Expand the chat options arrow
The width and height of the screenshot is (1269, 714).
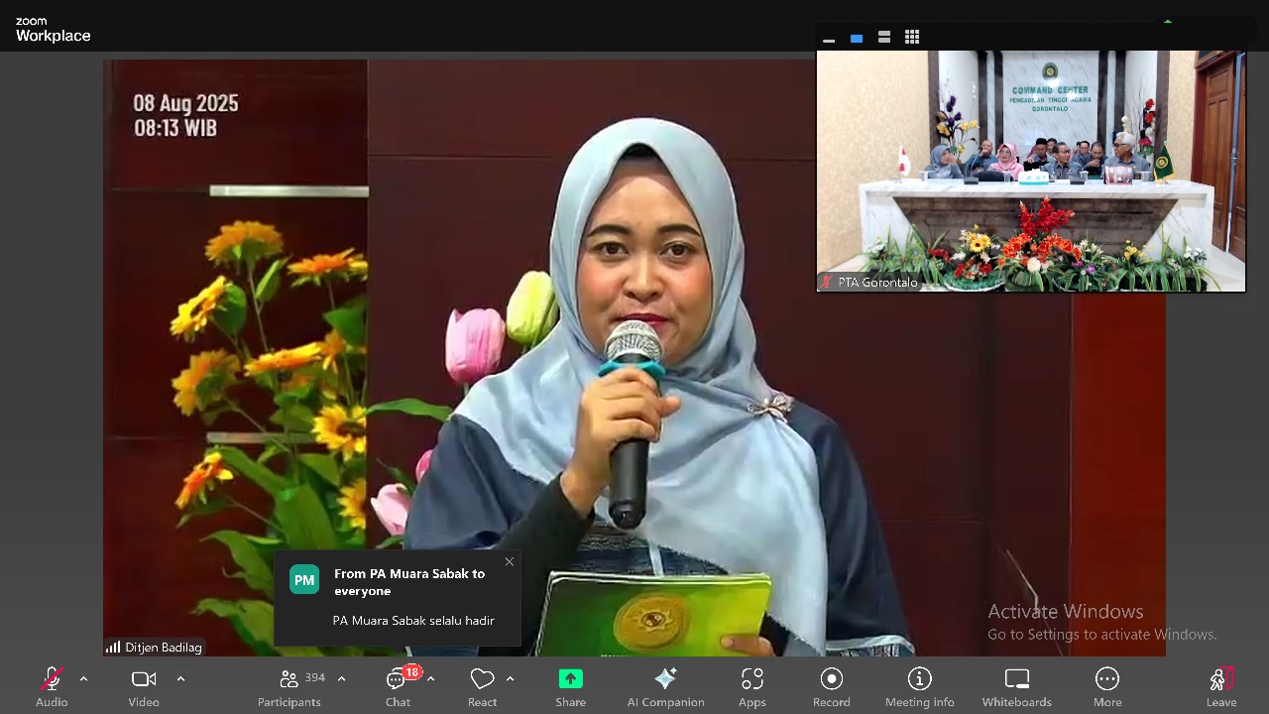tap(430, 679)
